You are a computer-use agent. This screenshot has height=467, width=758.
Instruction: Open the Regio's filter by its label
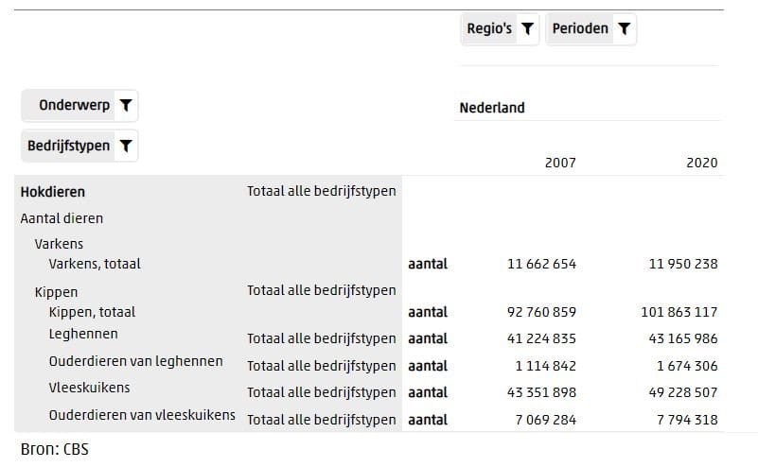pyautogui.click(x=489, y=29)
